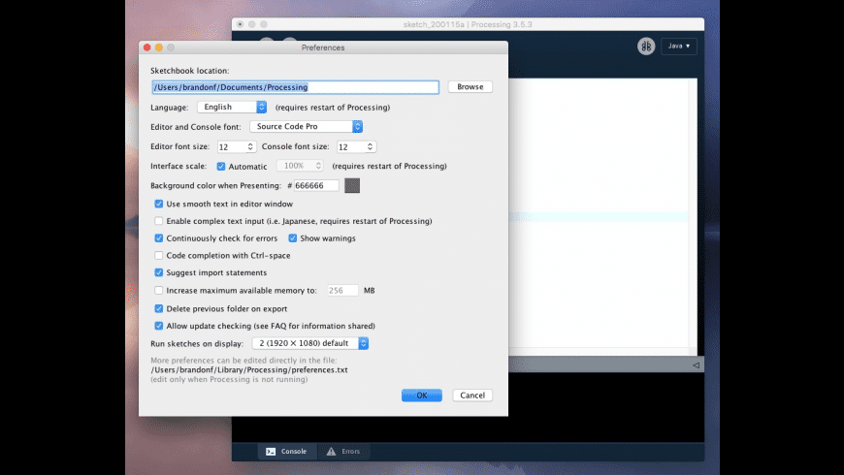Toggle Delete previous folder on export
This screenshot has height=475, width=844.
coord(159,309)
